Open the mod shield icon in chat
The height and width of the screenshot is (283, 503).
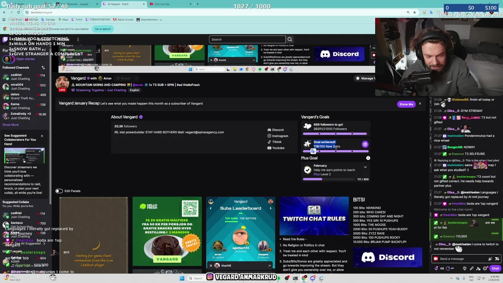point(464,268)
